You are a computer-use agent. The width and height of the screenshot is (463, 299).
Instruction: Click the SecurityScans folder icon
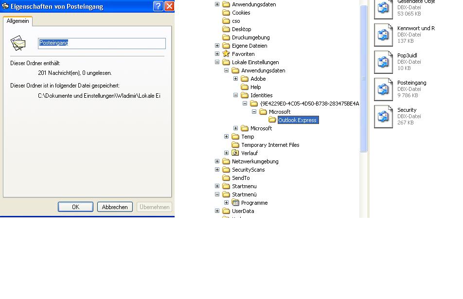click(x=226, y=169)
